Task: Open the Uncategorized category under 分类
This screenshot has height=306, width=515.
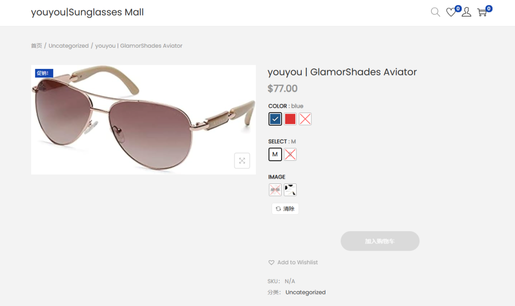Action: coord(305,292)
